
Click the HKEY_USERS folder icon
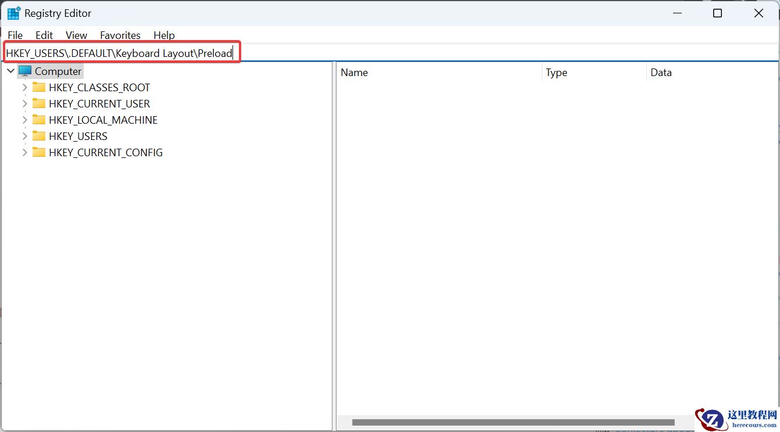coord(39,136)
